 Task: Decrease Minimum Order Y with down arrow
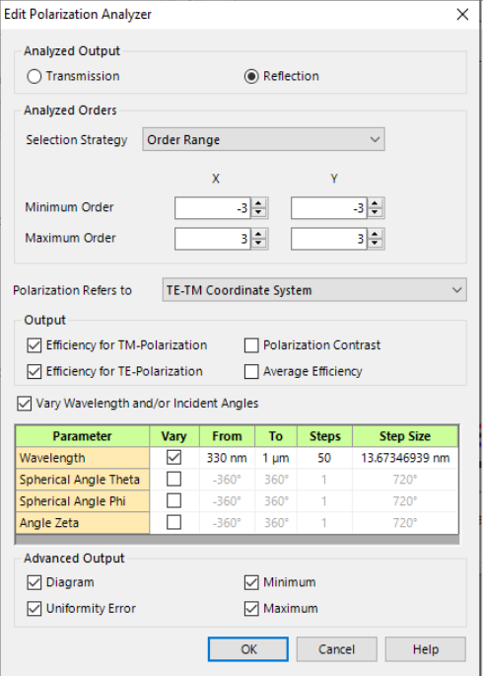point(375,213)
